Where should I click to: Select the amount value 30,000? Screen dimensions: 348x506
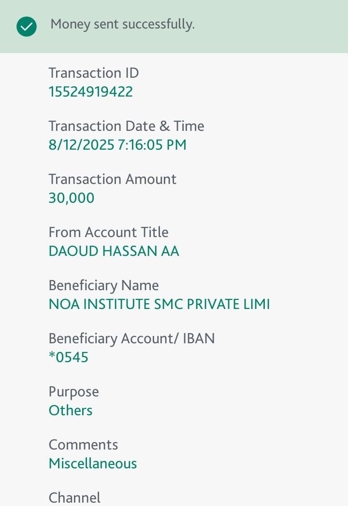coord(72,198)
